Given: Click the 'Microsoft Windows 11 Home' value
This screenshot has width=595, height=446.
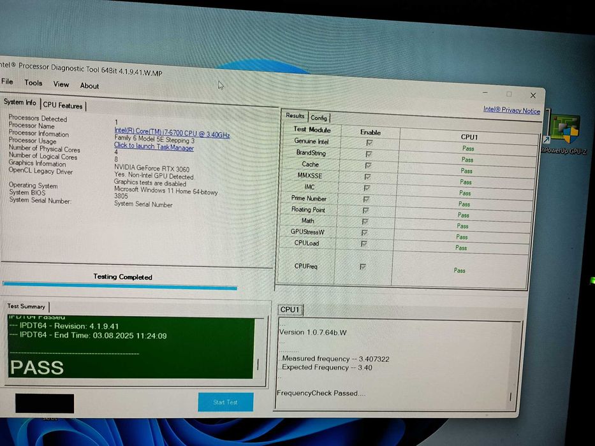Looking at the screenshot, I should point(166,191).
